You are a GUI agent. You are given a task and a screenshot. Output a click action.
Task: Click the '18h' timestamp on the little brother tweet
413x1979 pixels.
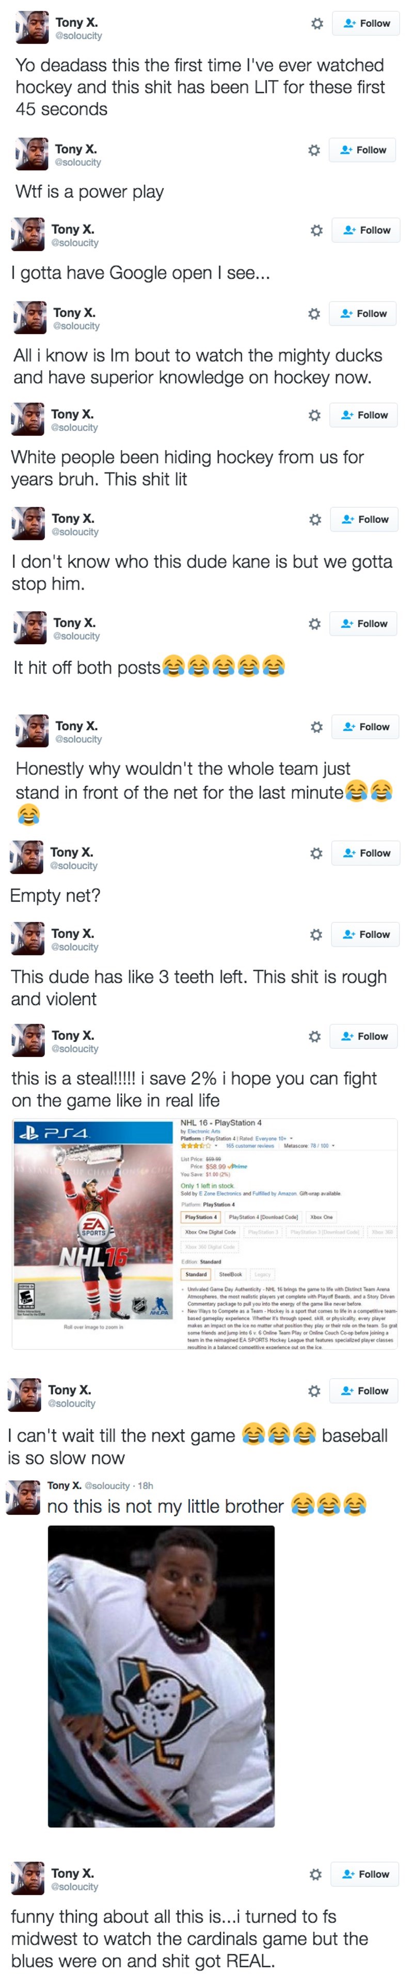click(145, 1486)
